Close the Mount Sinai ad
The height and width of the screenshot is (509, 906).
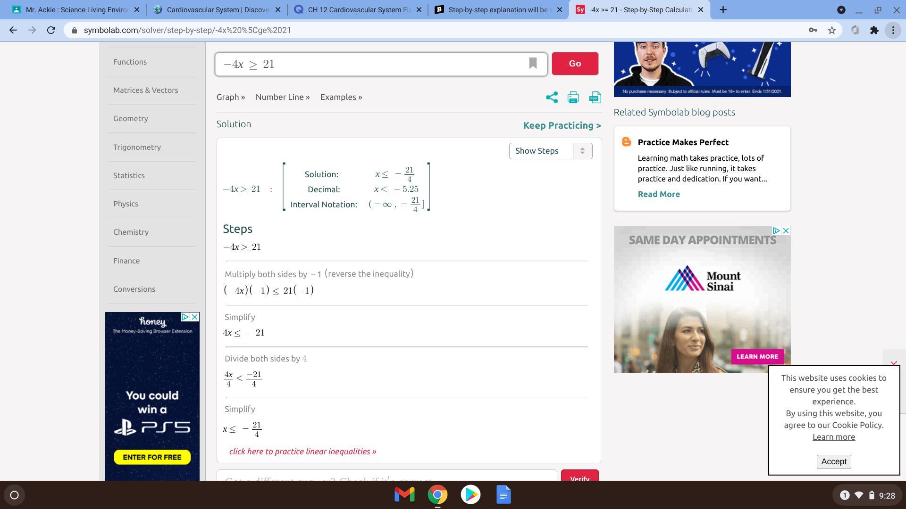(786, 230)
